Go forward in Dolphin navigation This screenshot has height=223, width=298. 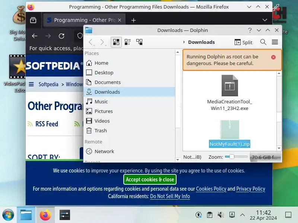(x=102, y=42)
